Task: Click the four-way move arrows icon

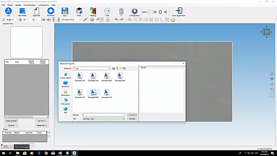Action: pos(20,19)
